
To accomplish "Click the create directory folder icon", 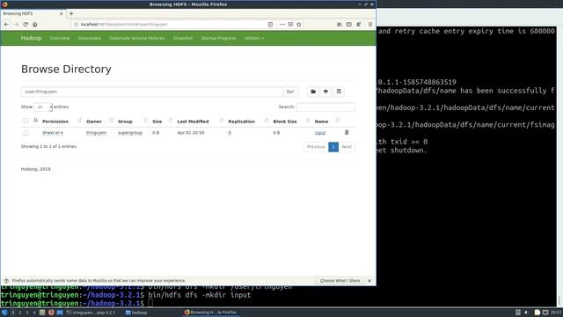I will pos(313,92).
